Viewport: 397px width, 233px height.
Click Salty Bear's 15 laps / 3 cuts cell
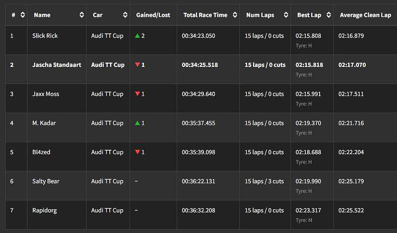pos(264,181)
